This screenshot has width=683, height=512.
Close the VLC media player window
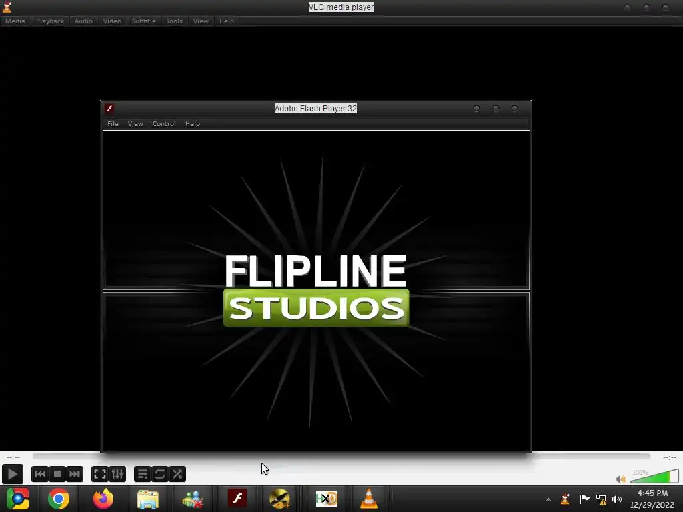coord(665,7)
